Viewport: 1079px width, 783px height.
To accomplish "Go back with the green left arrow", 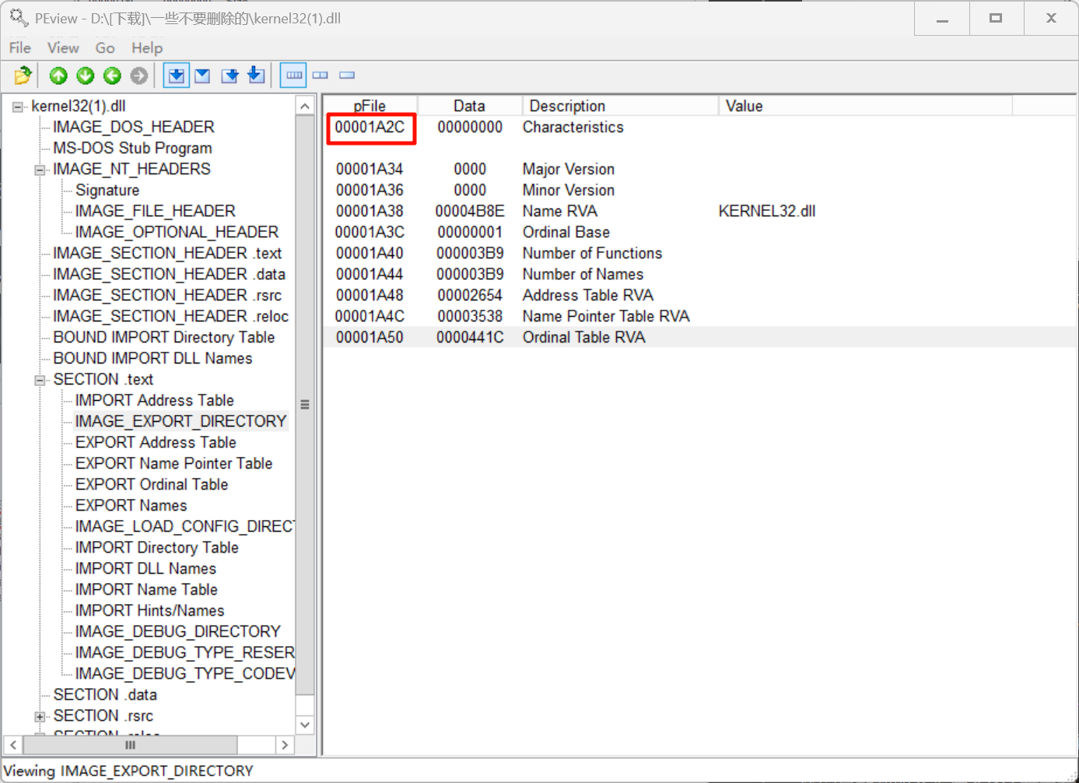I will [x=112, y=75].
